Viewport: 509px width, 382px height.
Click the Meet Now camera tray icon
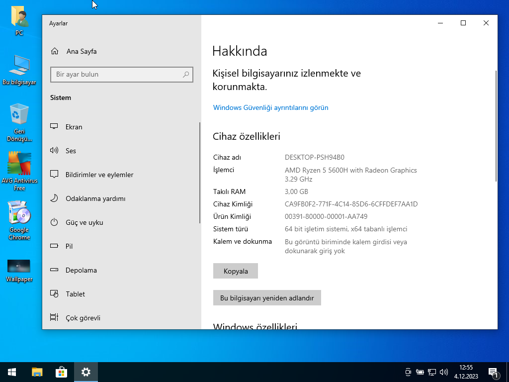coord(408,372)
